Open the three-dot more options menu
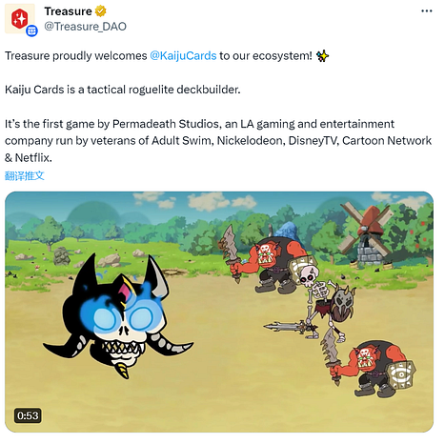This screenshot has height=444, width=445. coord(426,11)
